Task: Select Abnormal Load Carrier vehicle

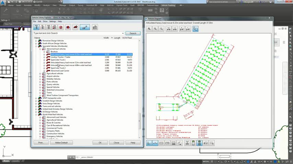Action: (x=60, y=71)
